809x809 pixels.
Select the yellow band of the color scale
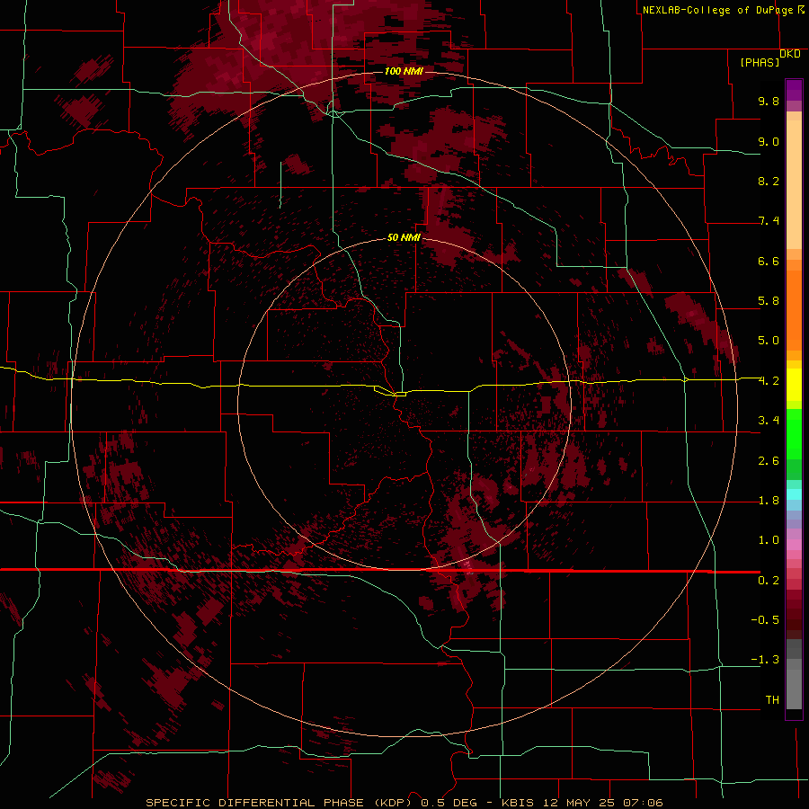[794, 385]
